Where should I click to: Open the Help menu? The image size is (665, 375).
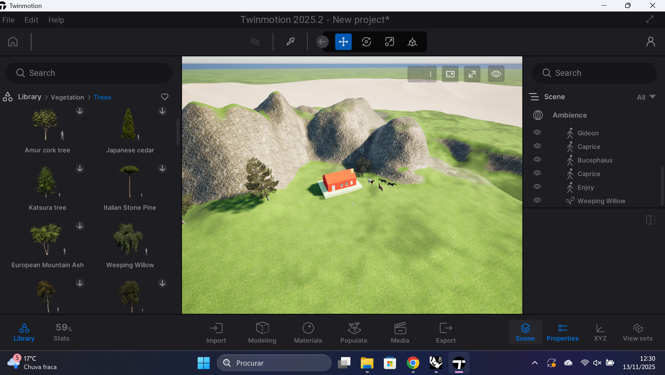tap(56, 20)
